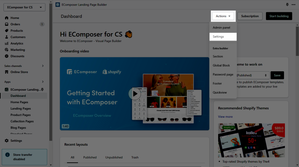
Task: Expand the Apps section chevron
Action: (43, 82)
